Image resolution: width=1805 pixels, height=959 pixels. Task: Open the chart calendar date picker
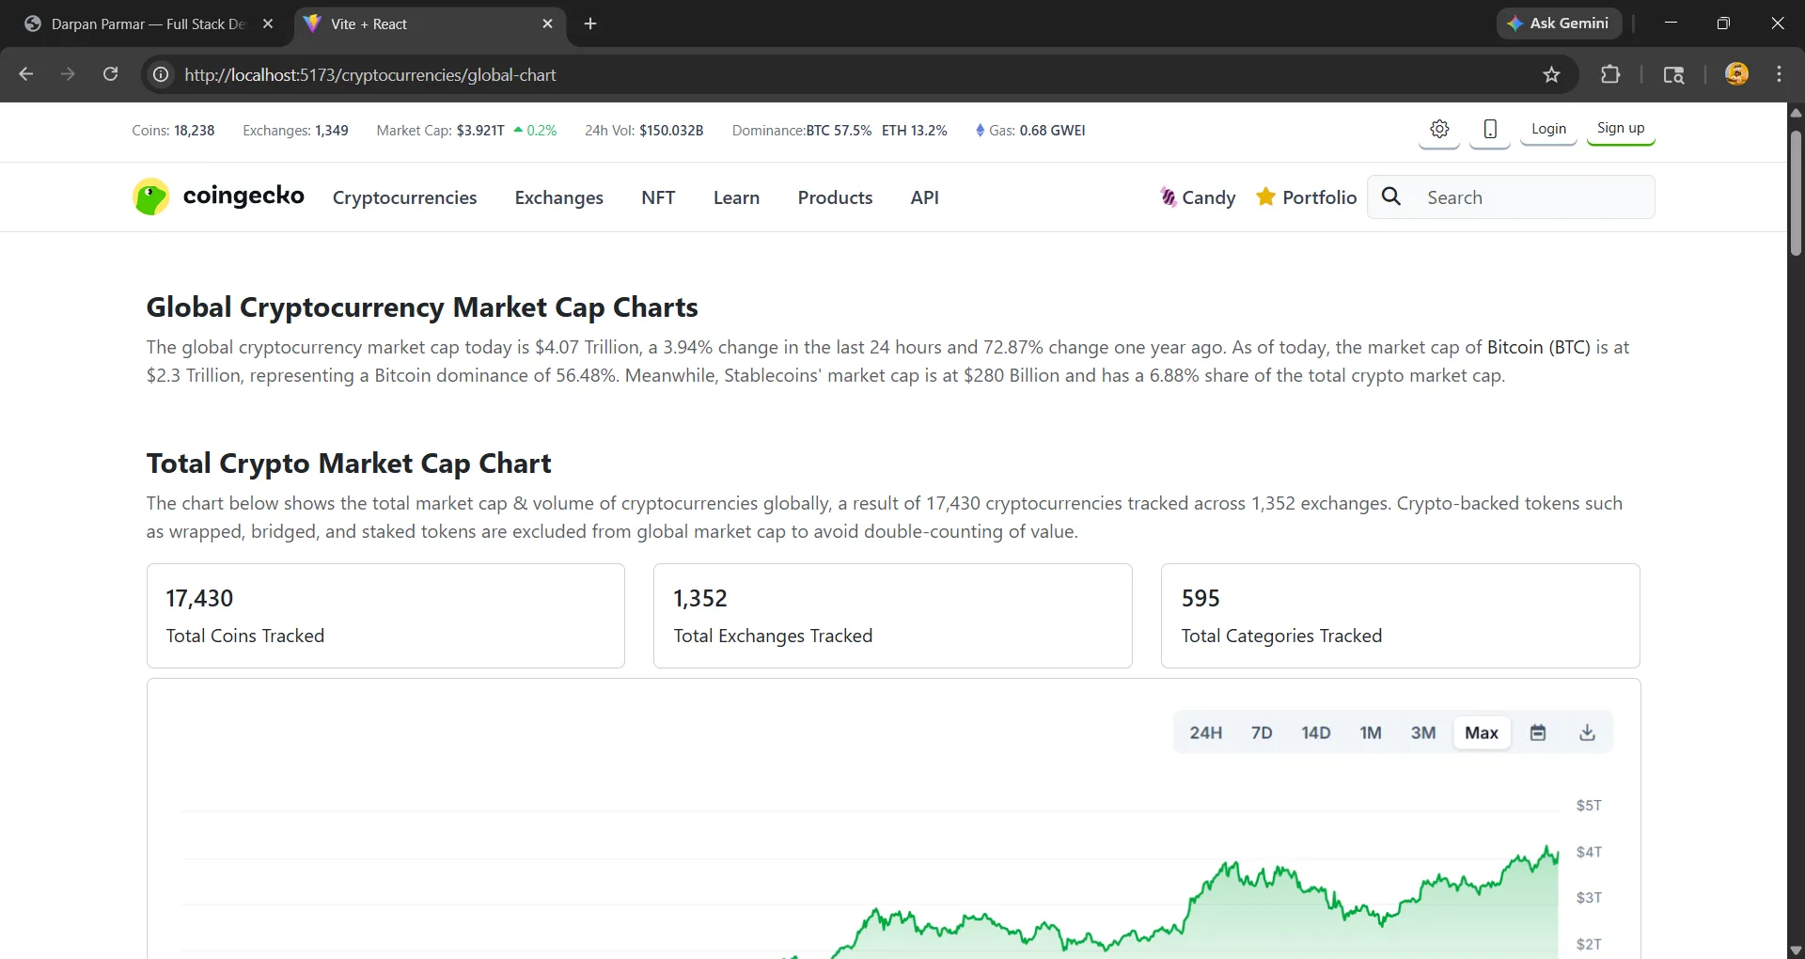click(1538, 732)
